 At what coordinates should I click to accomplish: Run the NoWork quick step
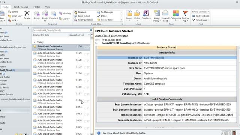[x=81, y=12]
